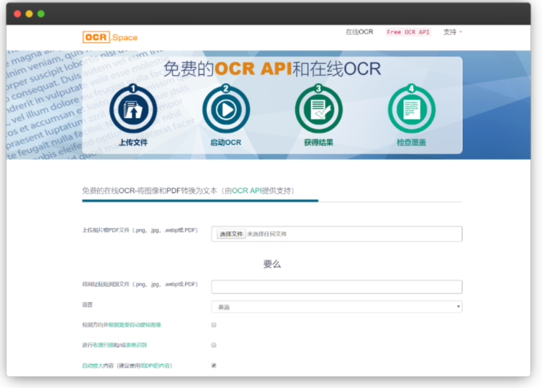Viewport: 542px width, 388px height.
Task: Click the 上传文件 label under step 1
Action: 133,143
